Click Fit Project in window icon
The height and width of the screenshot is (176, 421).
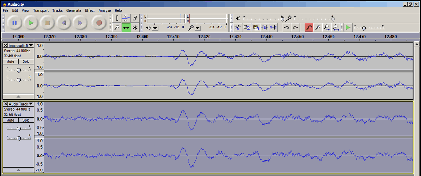tap(335, 27)
